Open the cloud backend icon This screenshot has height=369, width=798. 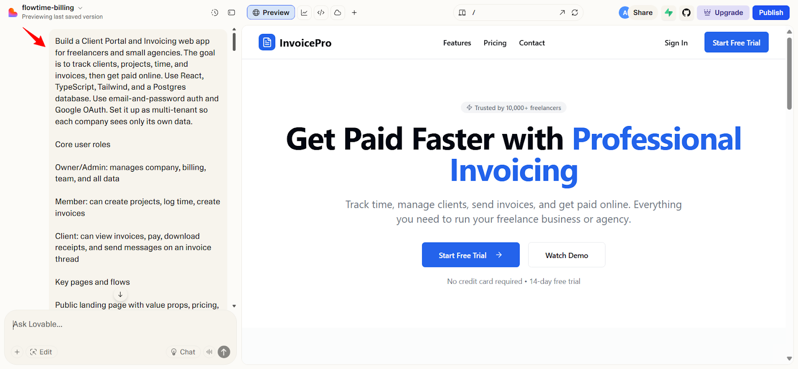coord(338,12)
